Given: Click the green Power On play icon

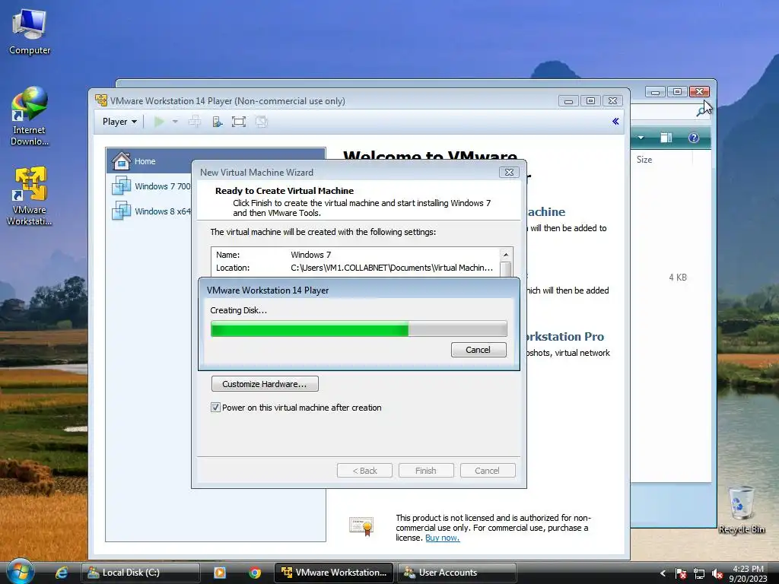Looking at the screenshot, I should pyautogui.click(x=159, y=122).
